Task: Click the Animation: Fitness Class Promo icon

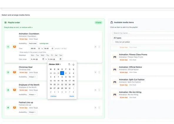Action: 115,57
